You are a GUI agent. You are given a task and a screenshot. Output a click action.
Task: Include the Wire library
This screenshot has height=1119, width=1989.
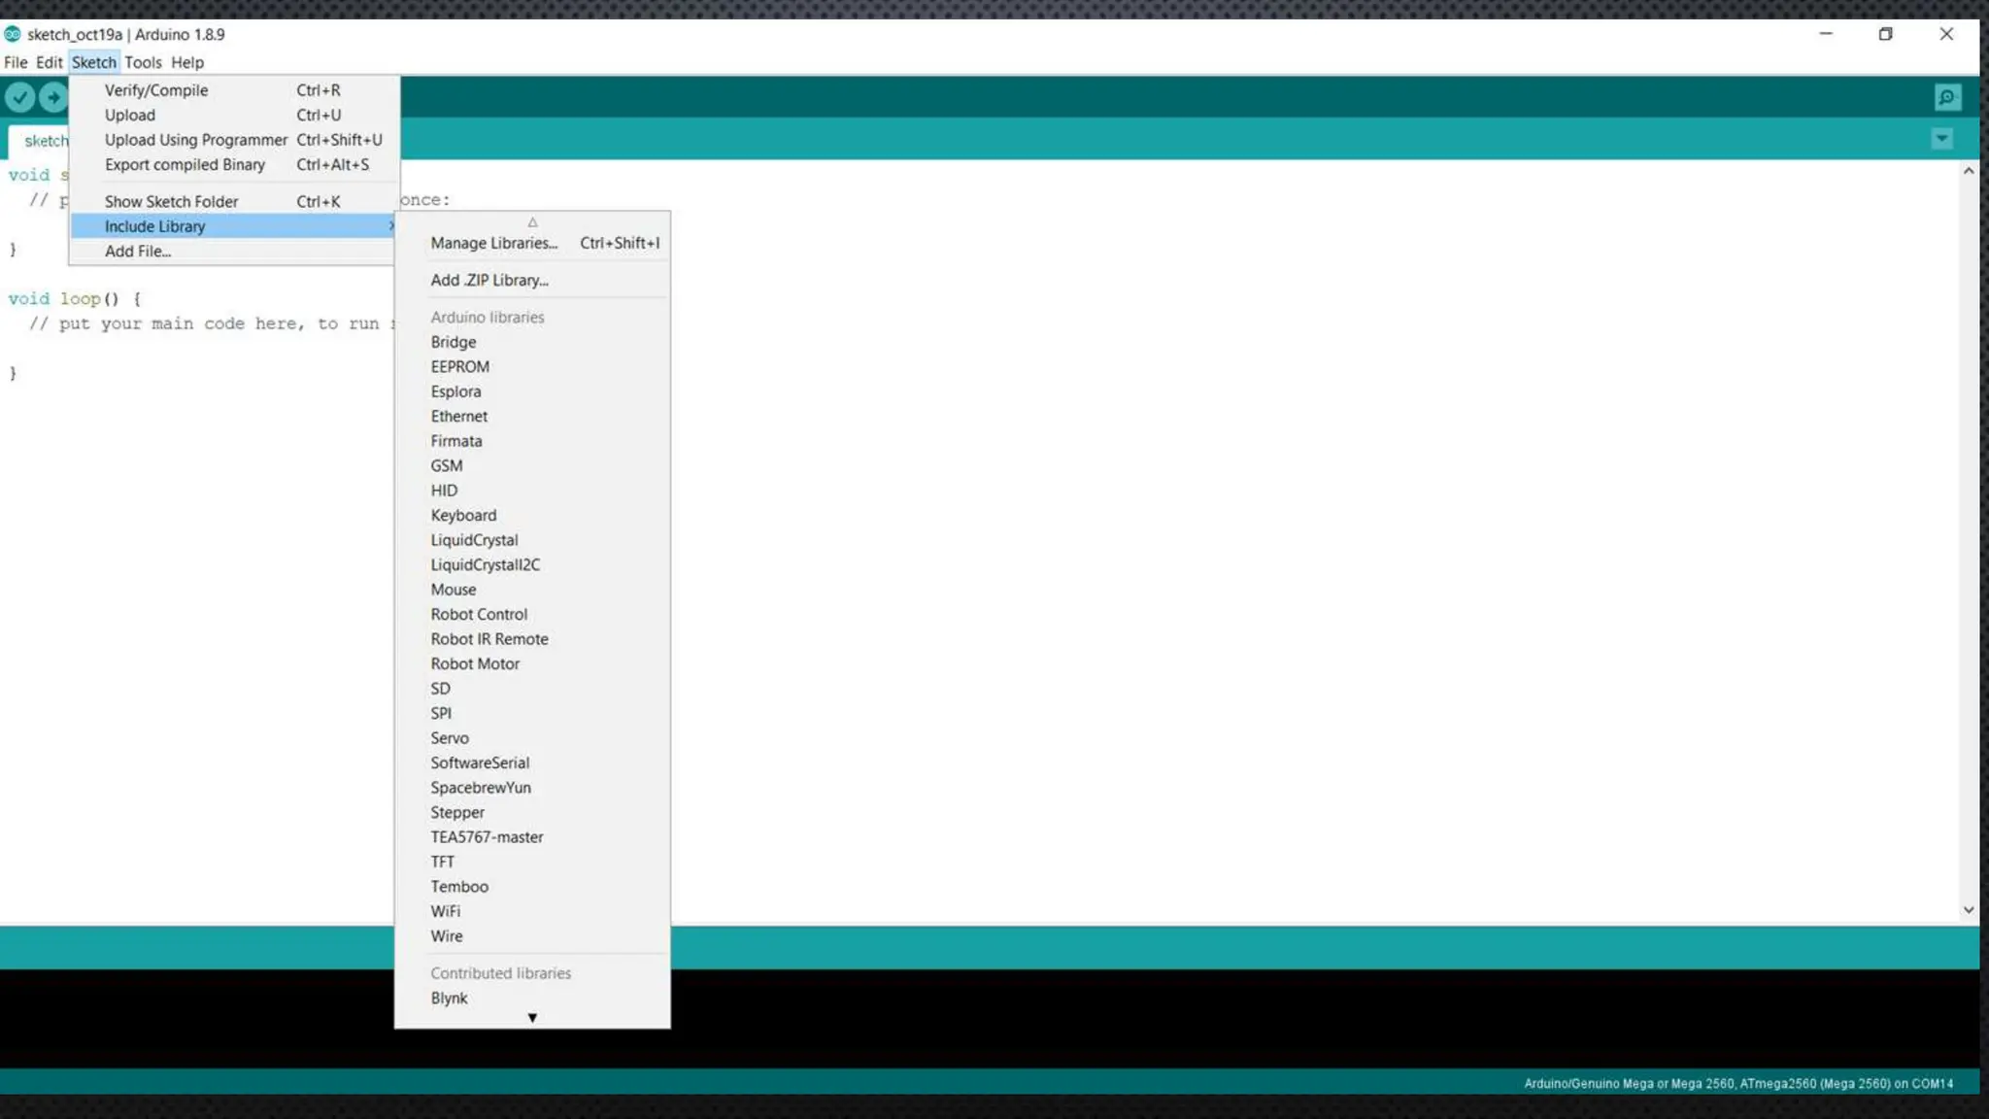(532, 936)
